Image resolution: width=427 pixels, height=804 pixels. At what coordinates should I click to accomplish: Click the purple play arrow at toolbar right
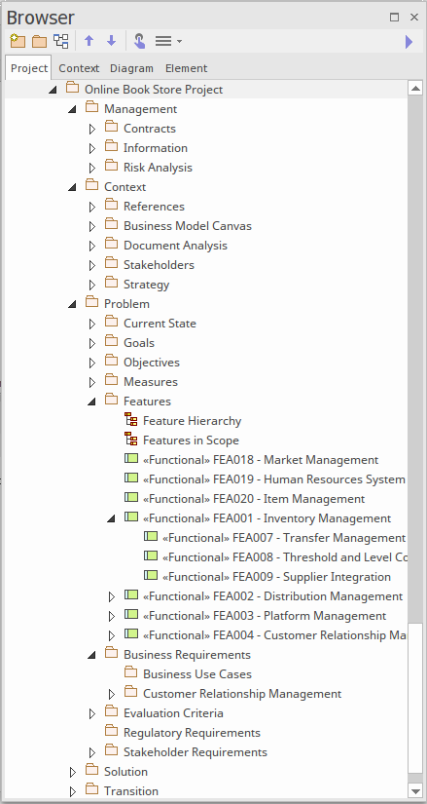click(409, 42)
